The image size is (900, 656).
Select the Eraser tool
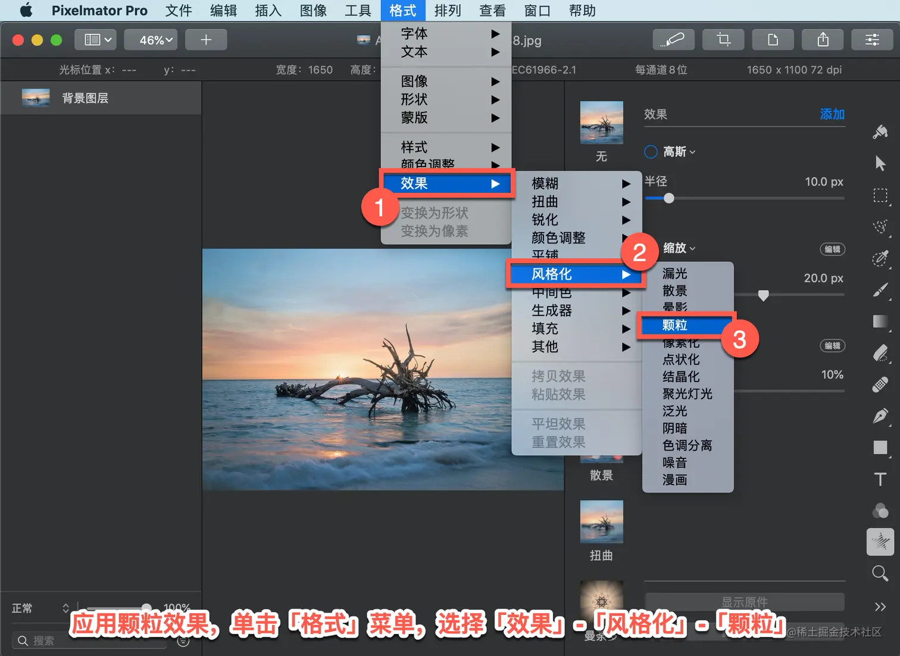point(880,353)
